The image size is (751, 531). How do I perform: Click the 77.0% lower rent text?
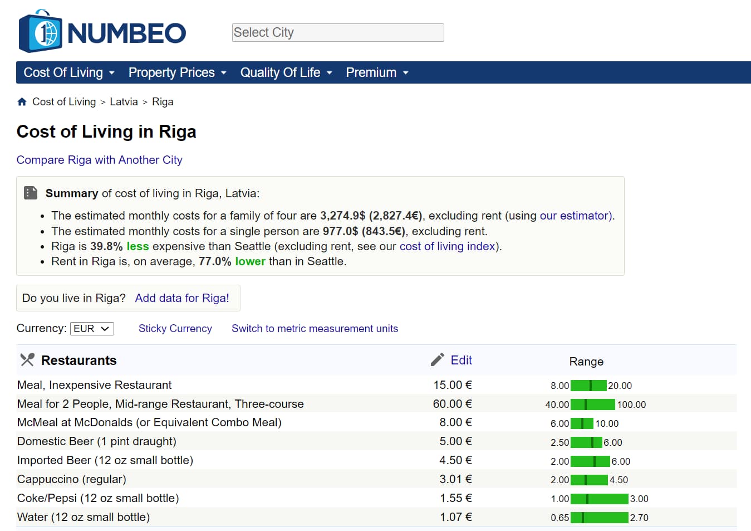[x=232, y=261]
